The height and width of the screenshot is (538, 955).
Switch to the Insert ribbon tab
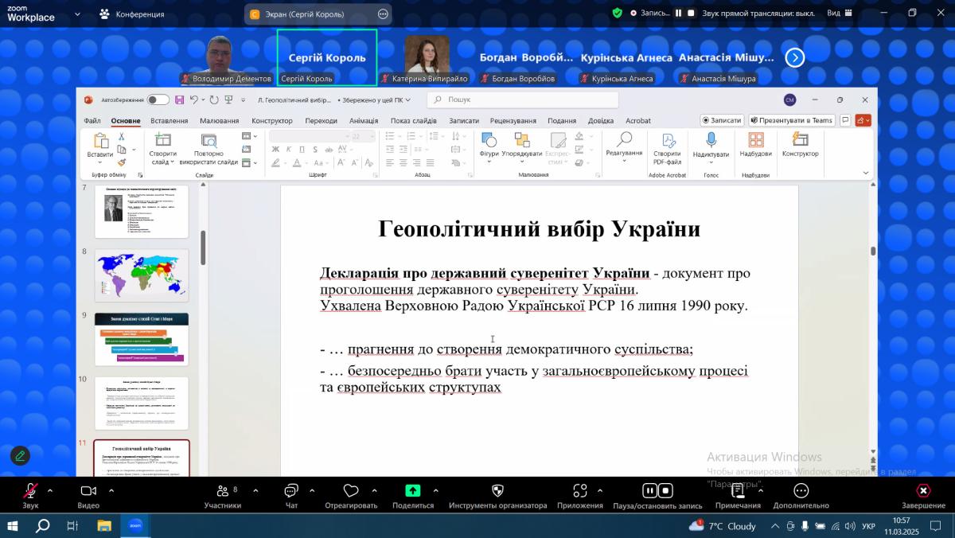tap(169, 121)
